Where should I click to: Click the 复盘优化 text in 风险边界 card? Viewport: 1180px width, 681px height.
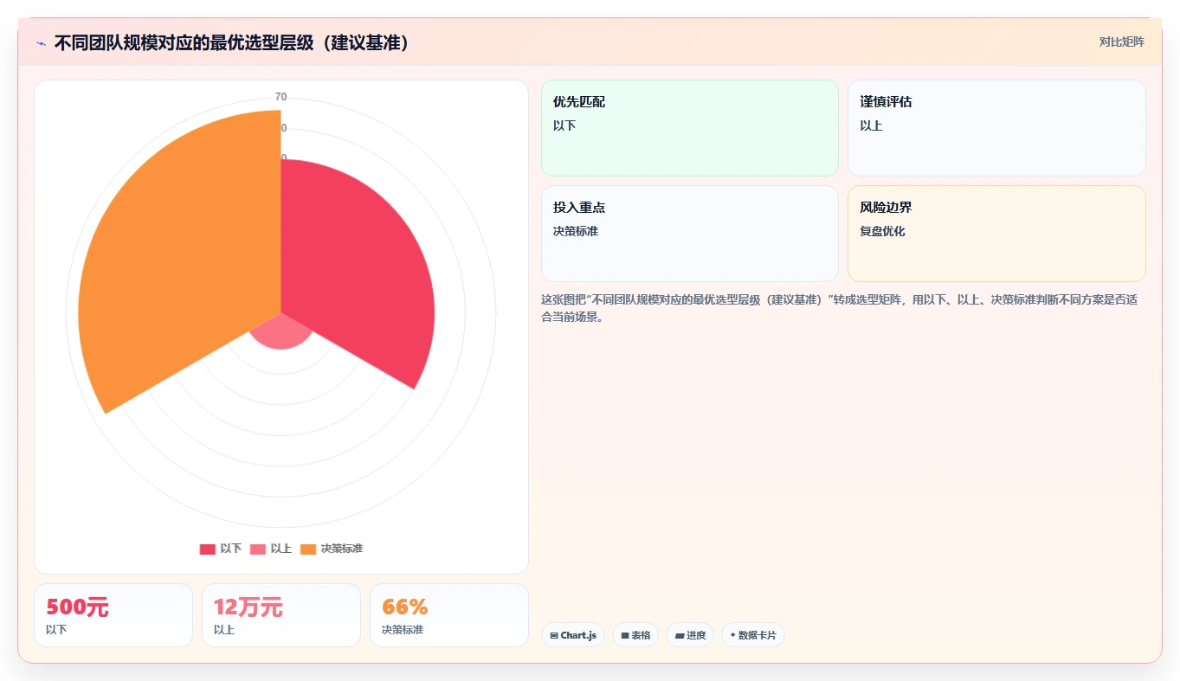pos(882,231)
